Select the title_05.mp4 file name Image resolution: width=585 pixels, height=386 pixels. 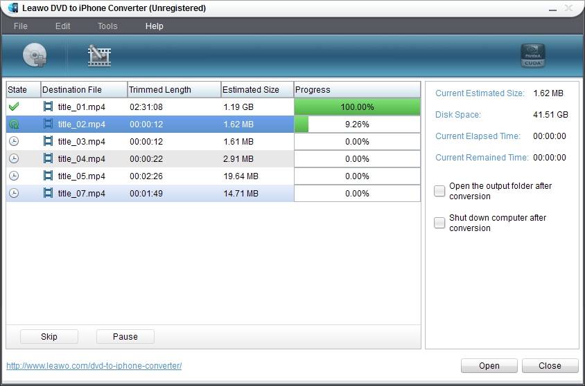(x=81, y=176)
